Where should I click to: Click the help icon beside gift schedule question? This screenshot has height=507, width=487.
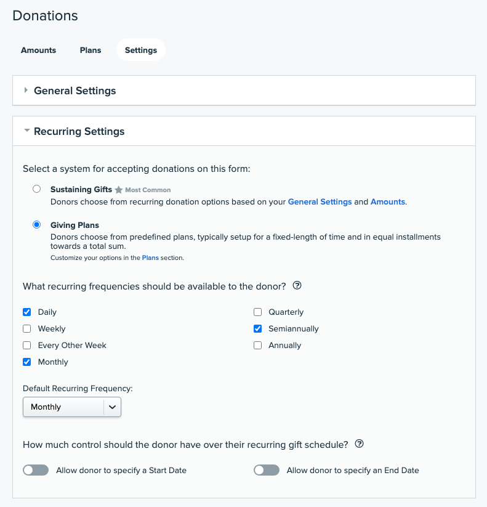359,444
